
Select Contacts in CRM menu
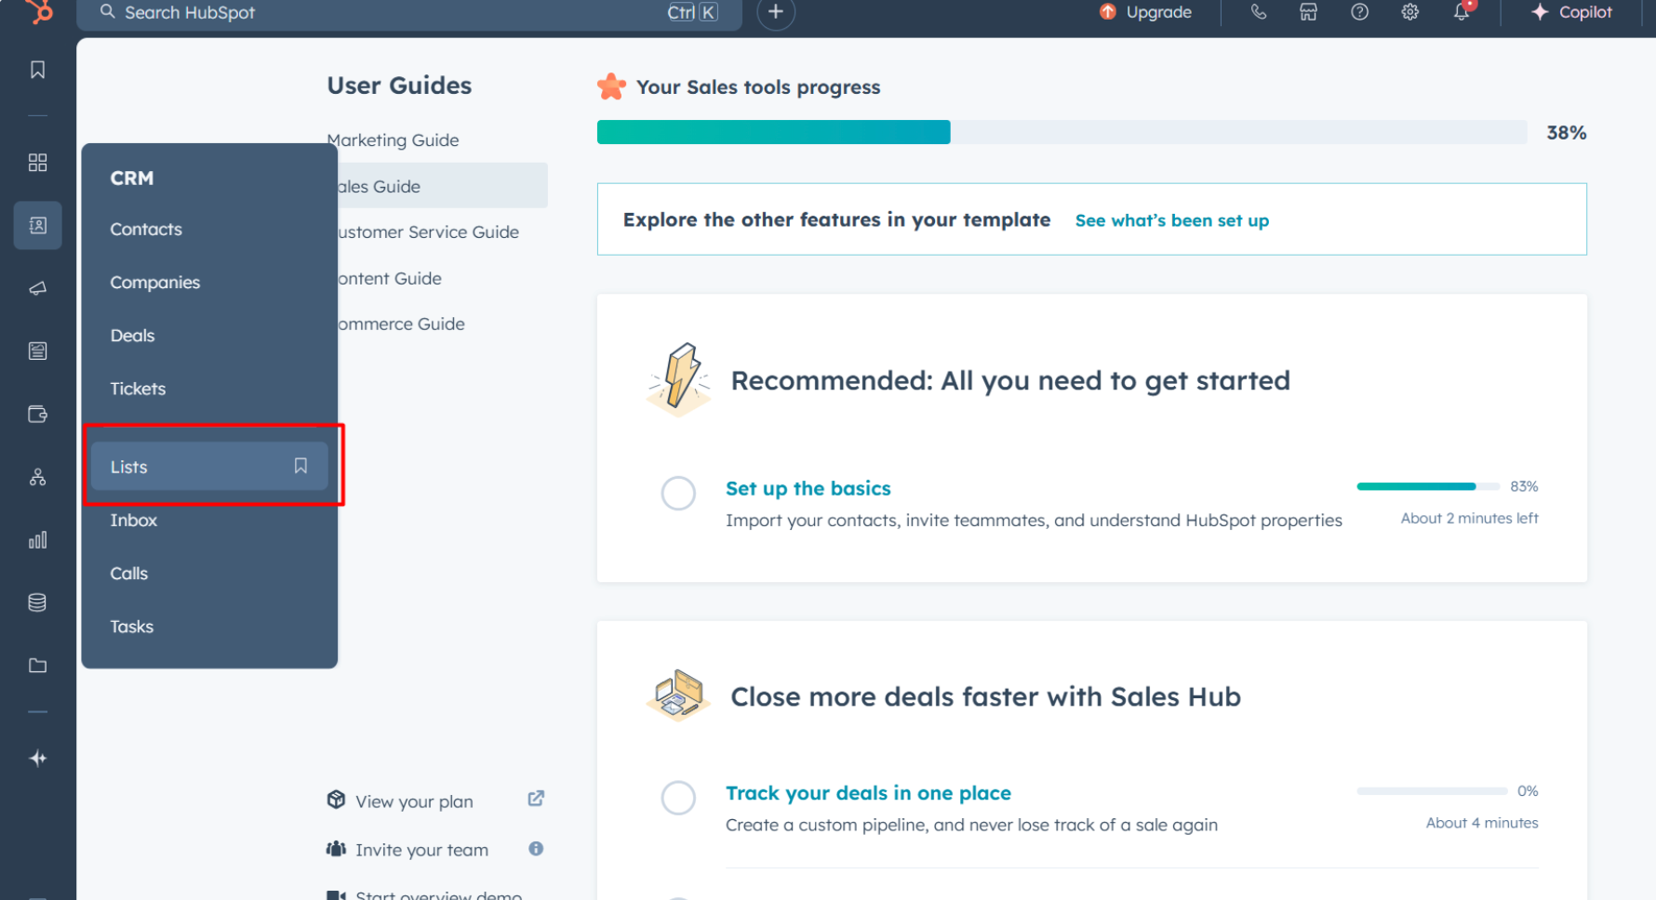(x=146, y=229)
